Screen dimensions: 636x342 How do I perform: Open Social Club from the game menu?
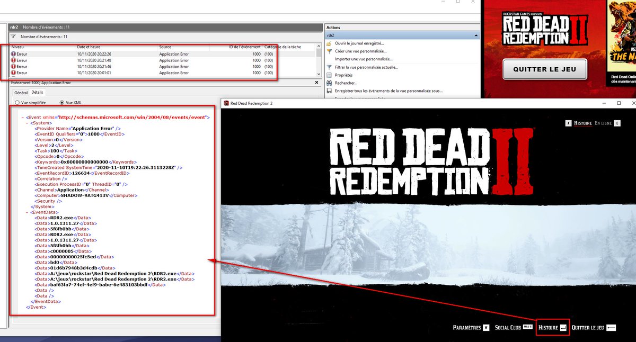[x=508, y=328]
